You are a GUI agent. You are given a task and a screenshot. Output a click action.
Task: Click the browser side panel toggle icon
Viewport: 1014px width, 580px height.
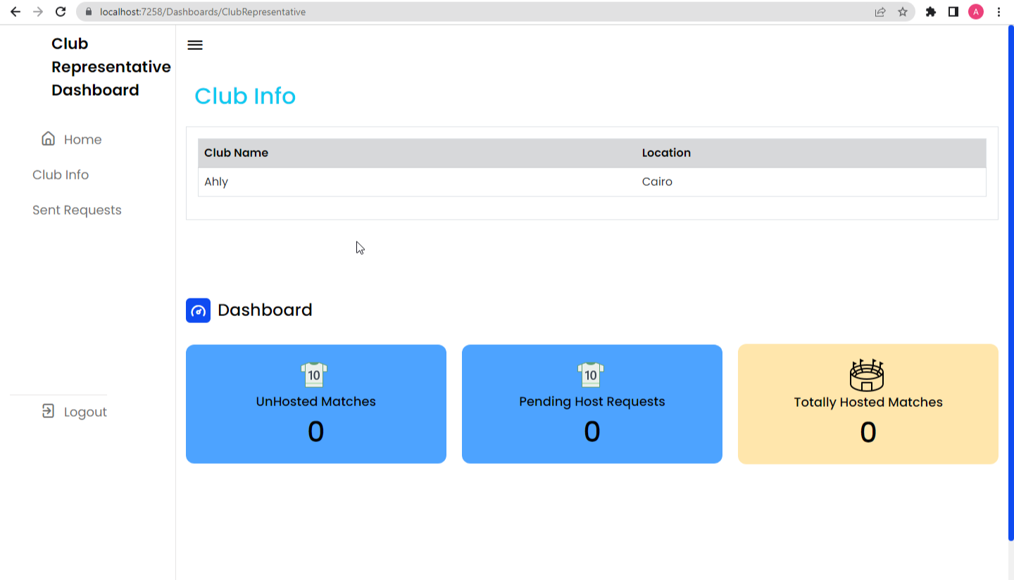click(952, 11)
